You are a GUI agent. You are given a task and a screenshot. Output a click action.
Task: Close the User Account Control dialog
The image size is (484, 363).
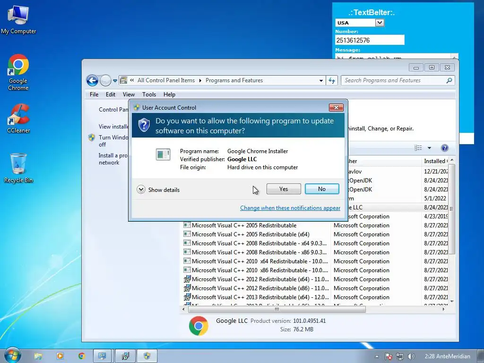click(336, 107)
